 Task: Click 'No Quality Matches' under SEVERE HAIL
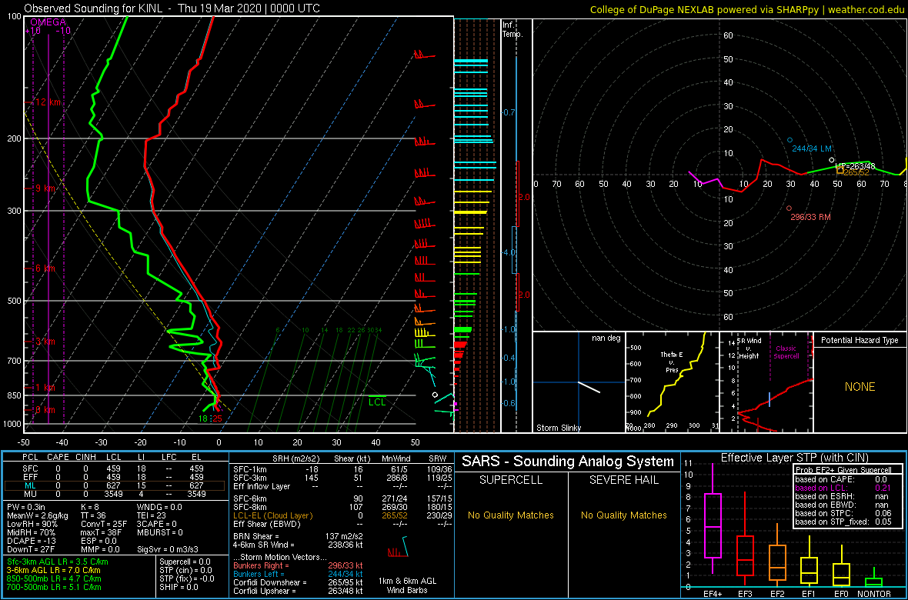click(x=623, y=515)
